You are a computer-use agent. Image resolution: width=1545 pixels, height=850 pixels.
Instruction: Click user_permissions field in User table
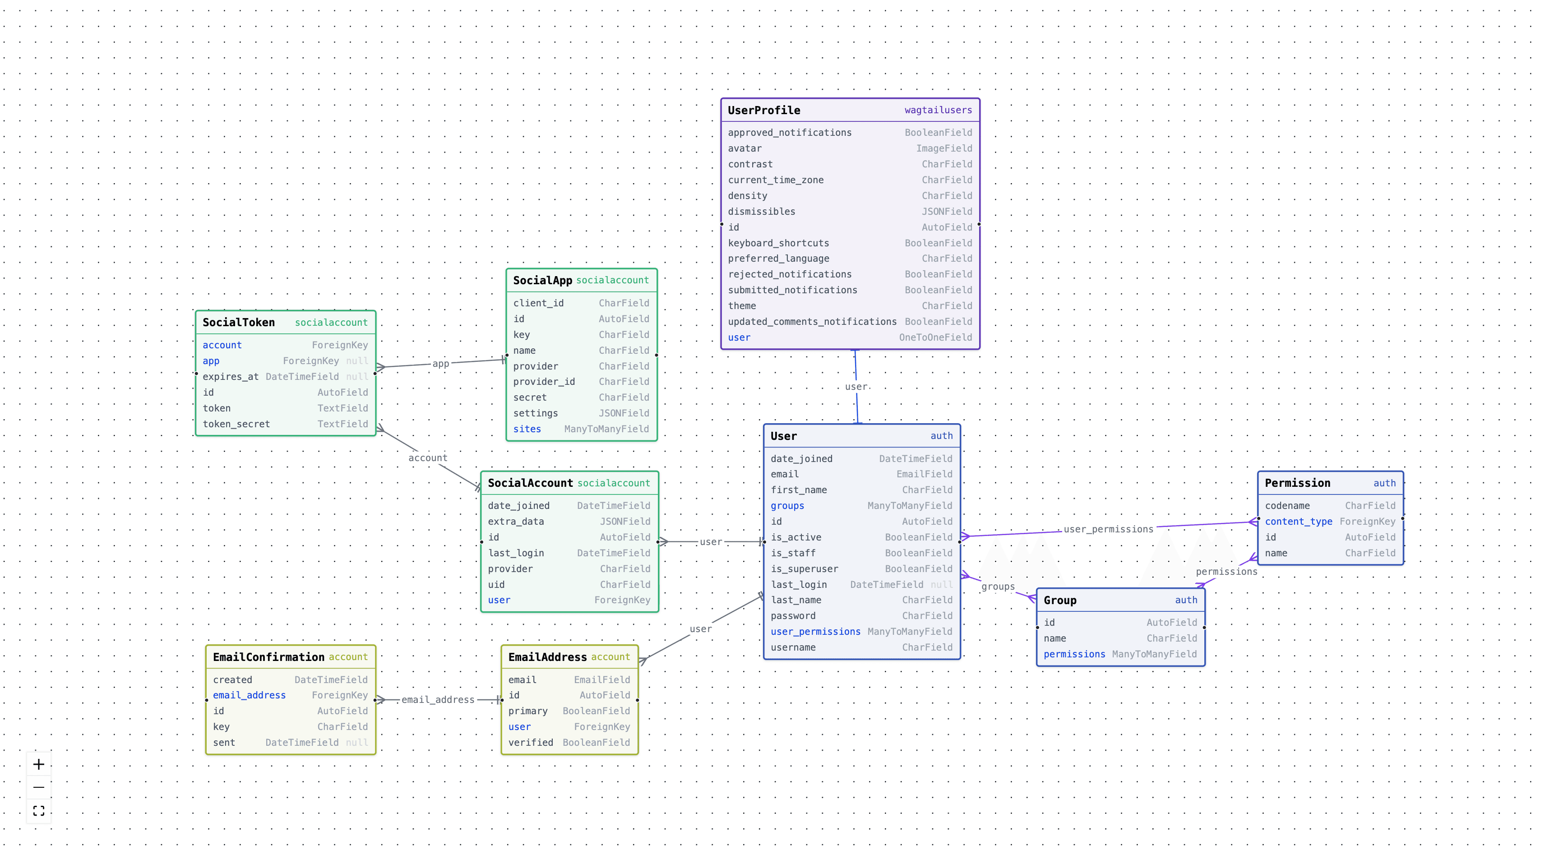[815, 632]
